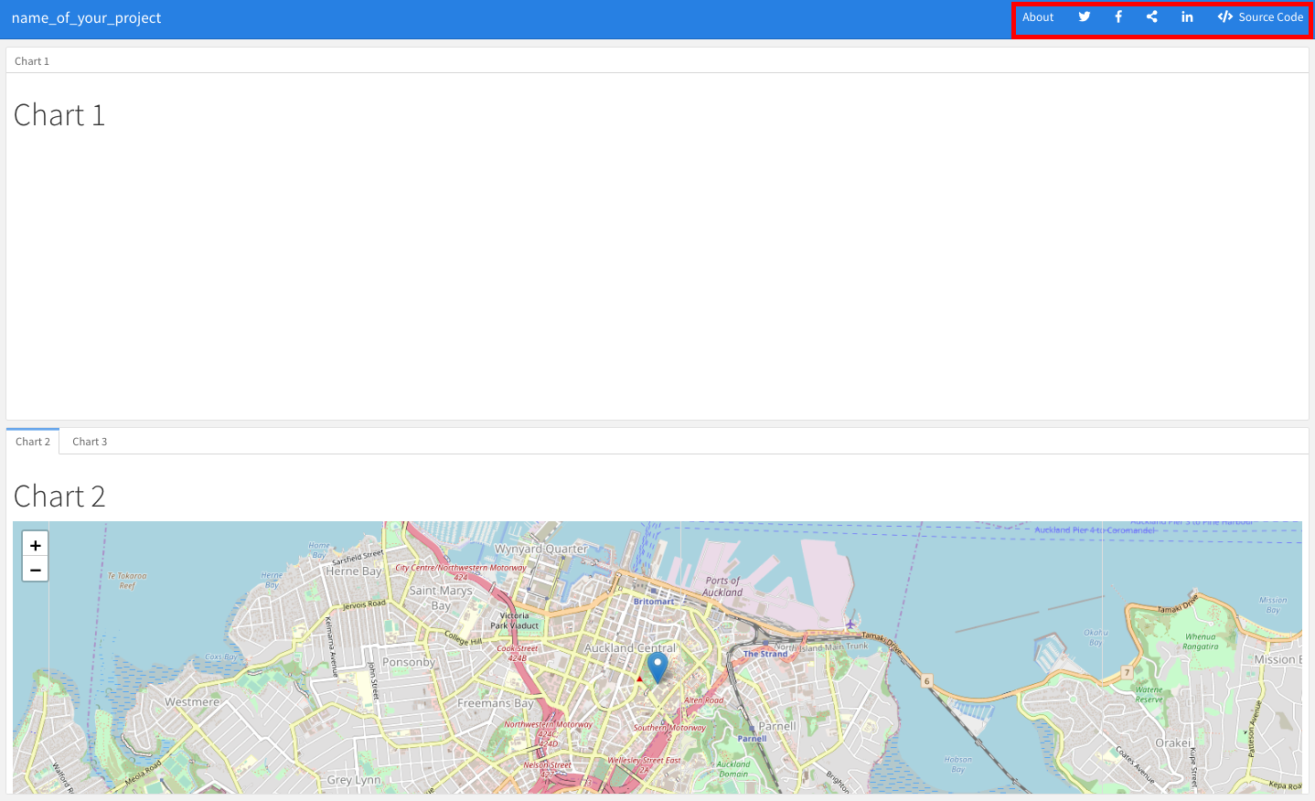Click The Strand station label
Image resolution: width=1315 pixels, height=801 pixels.
764,654
